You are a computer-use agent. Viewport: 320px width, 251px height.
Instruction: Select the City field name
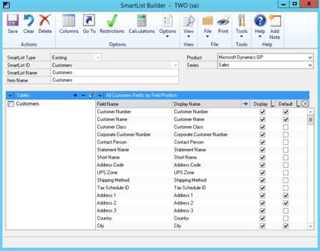101,226
